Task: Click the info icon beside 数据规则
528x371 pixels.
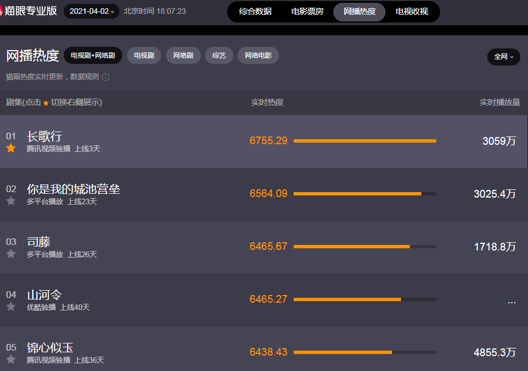Action: pos(106,77)
